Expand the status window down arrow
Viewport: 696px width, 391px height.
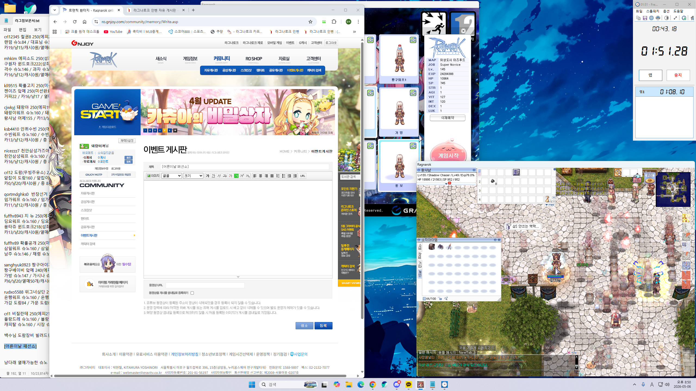(446, 184)
